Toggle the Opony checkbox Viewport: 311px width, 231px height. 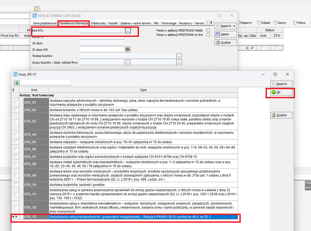tap(275, 22)
